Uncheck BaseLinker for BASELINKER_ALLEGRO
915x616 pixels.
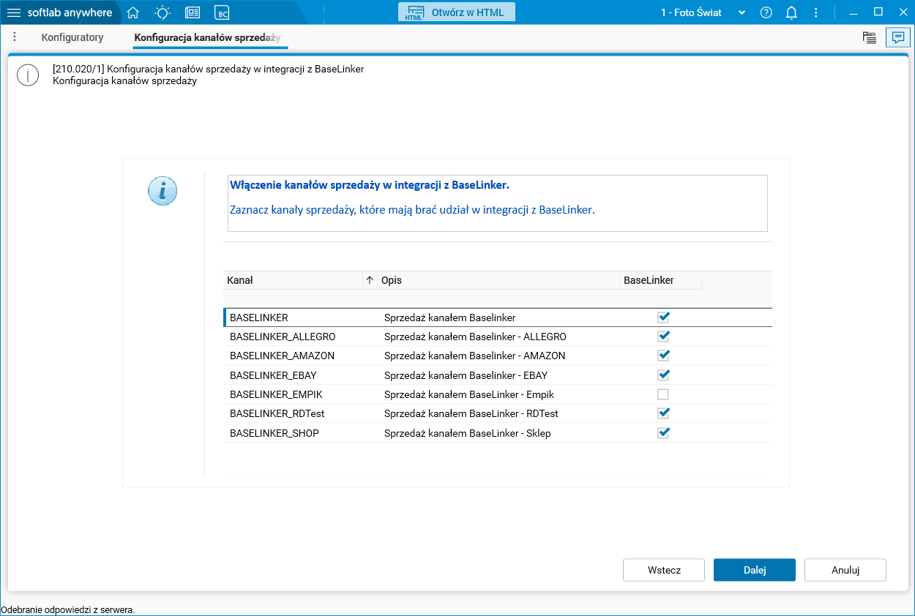(x=663, y=337)
